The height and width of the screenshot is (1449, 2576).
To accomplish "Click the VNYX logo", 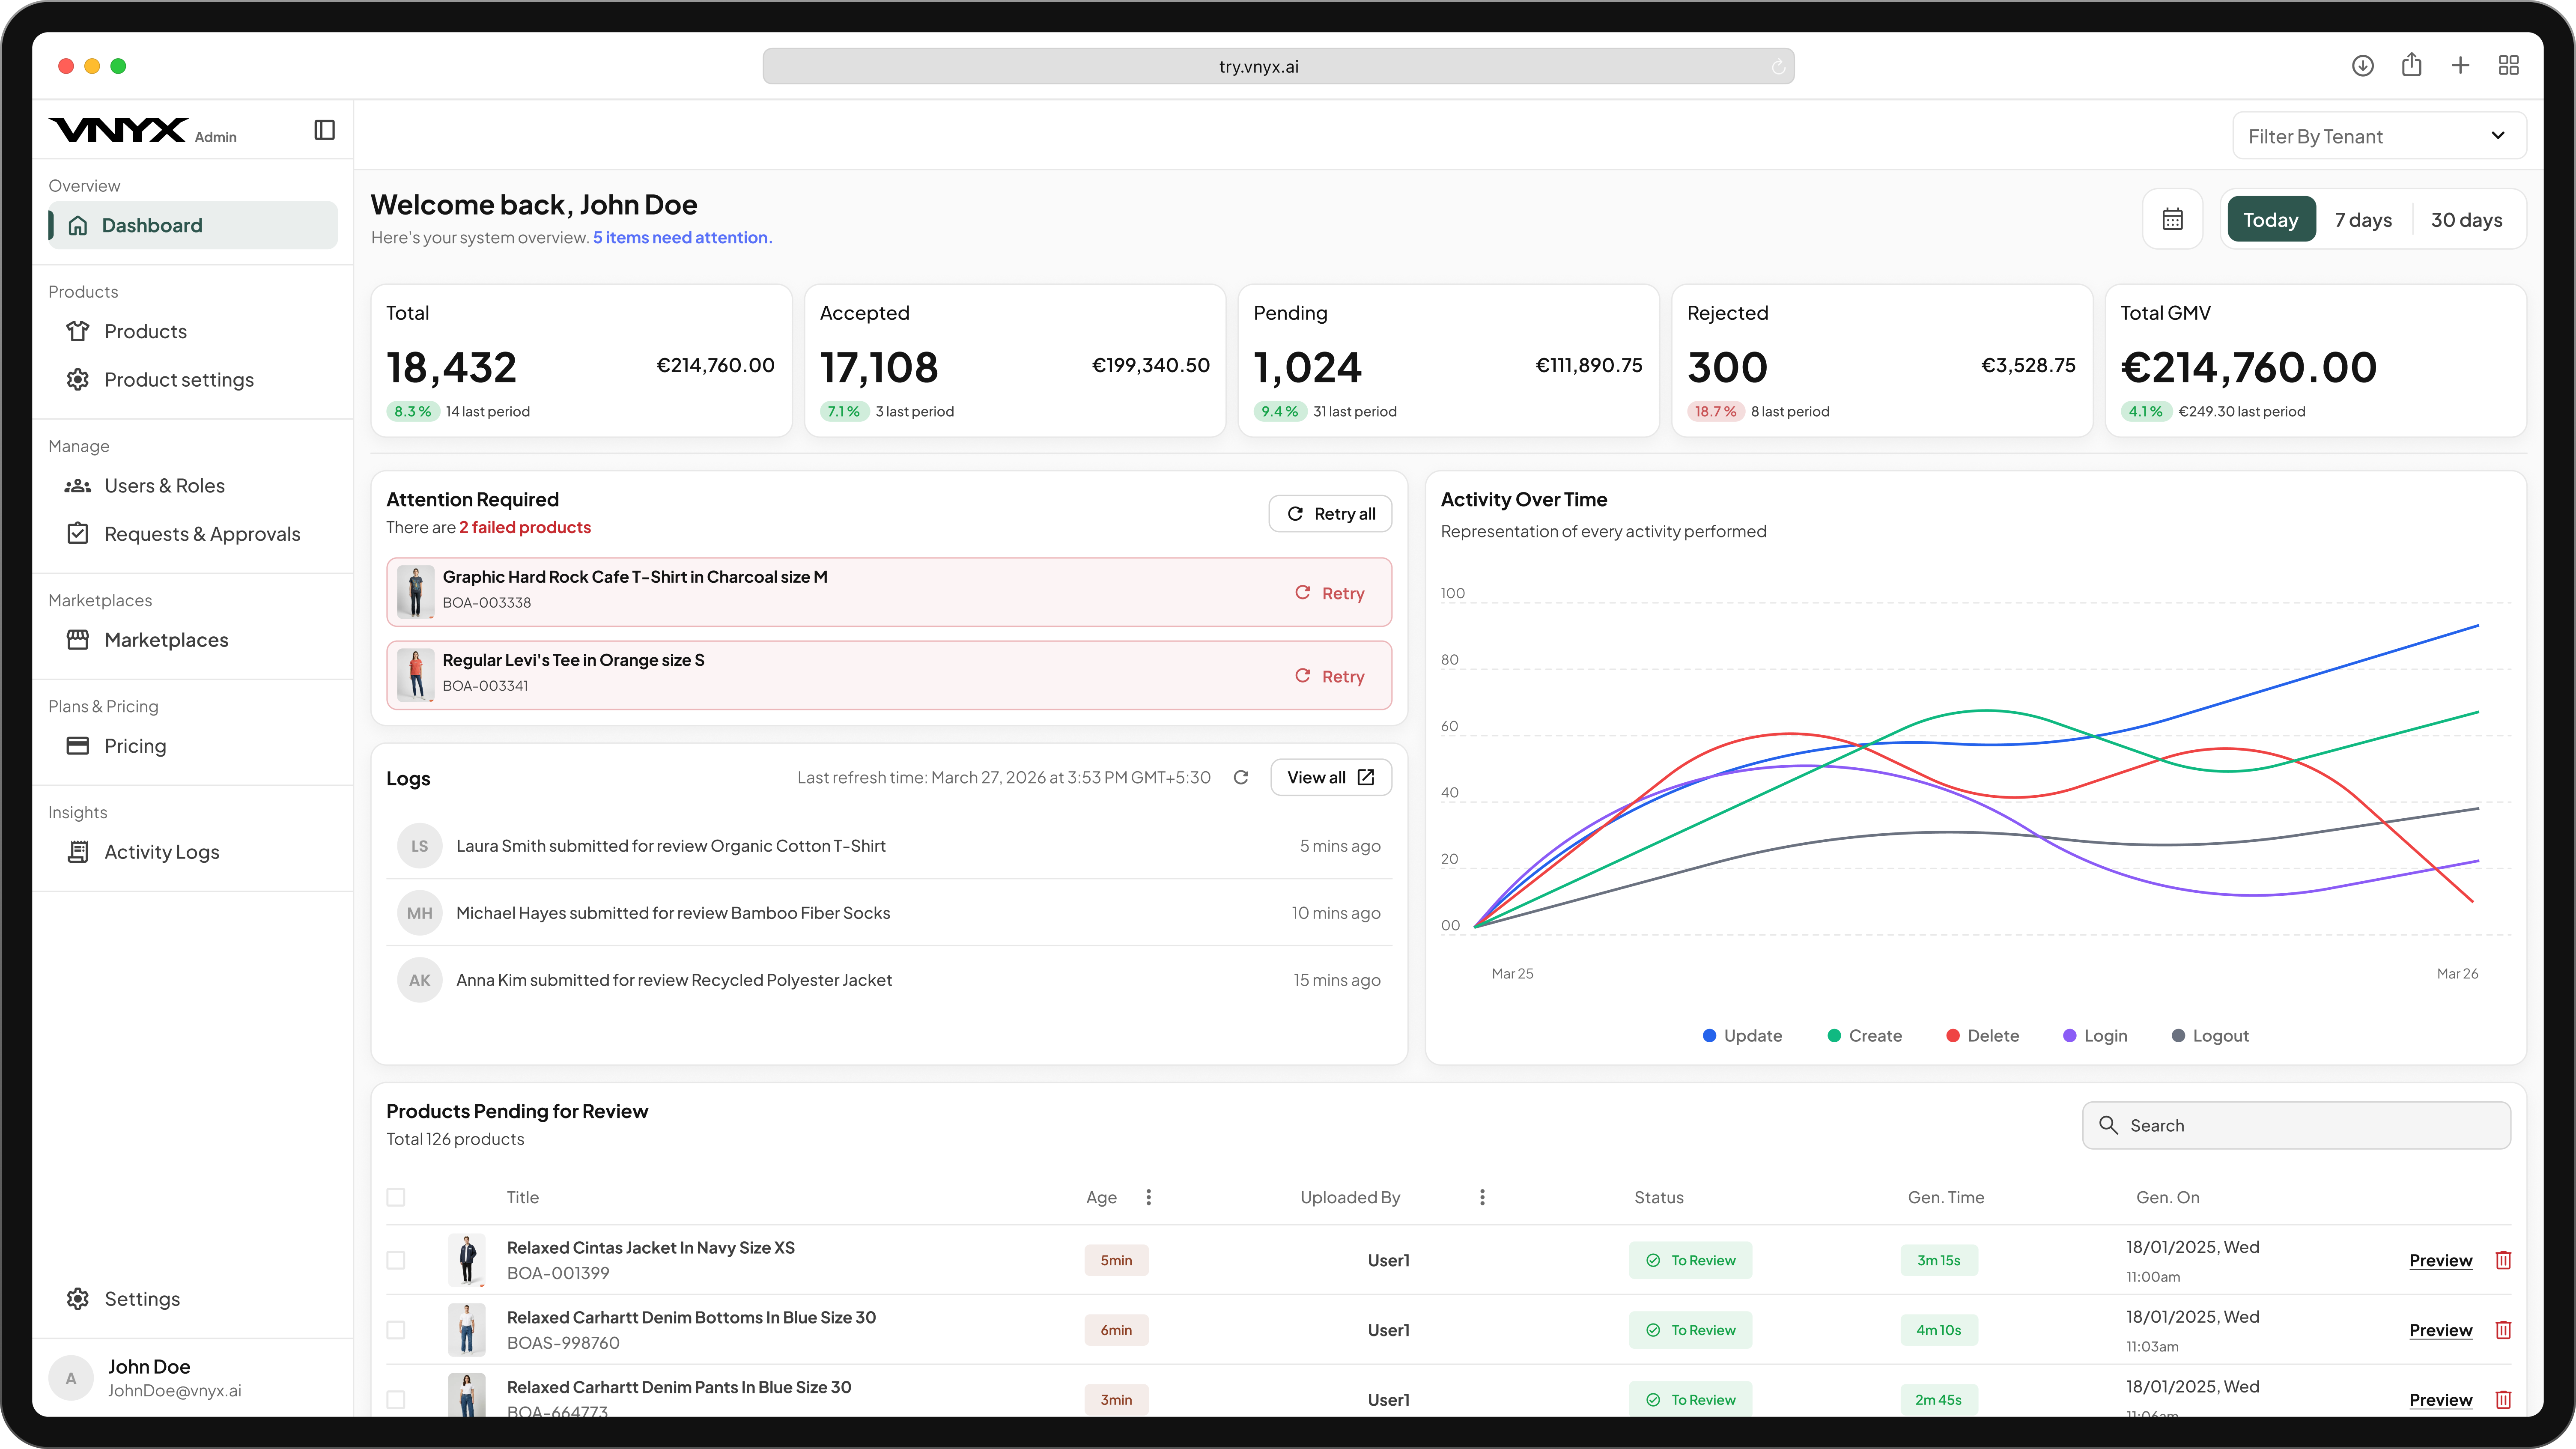I will [118, 130].
